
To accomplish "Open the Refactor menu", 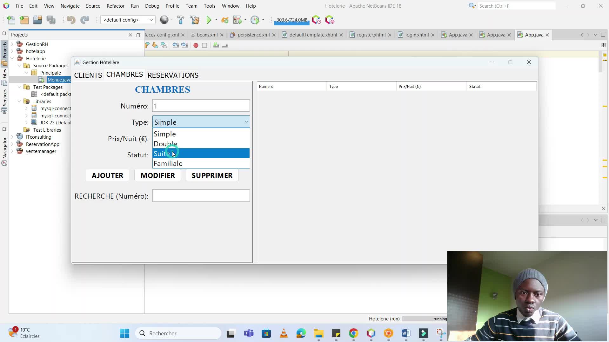I will (115, 6).
